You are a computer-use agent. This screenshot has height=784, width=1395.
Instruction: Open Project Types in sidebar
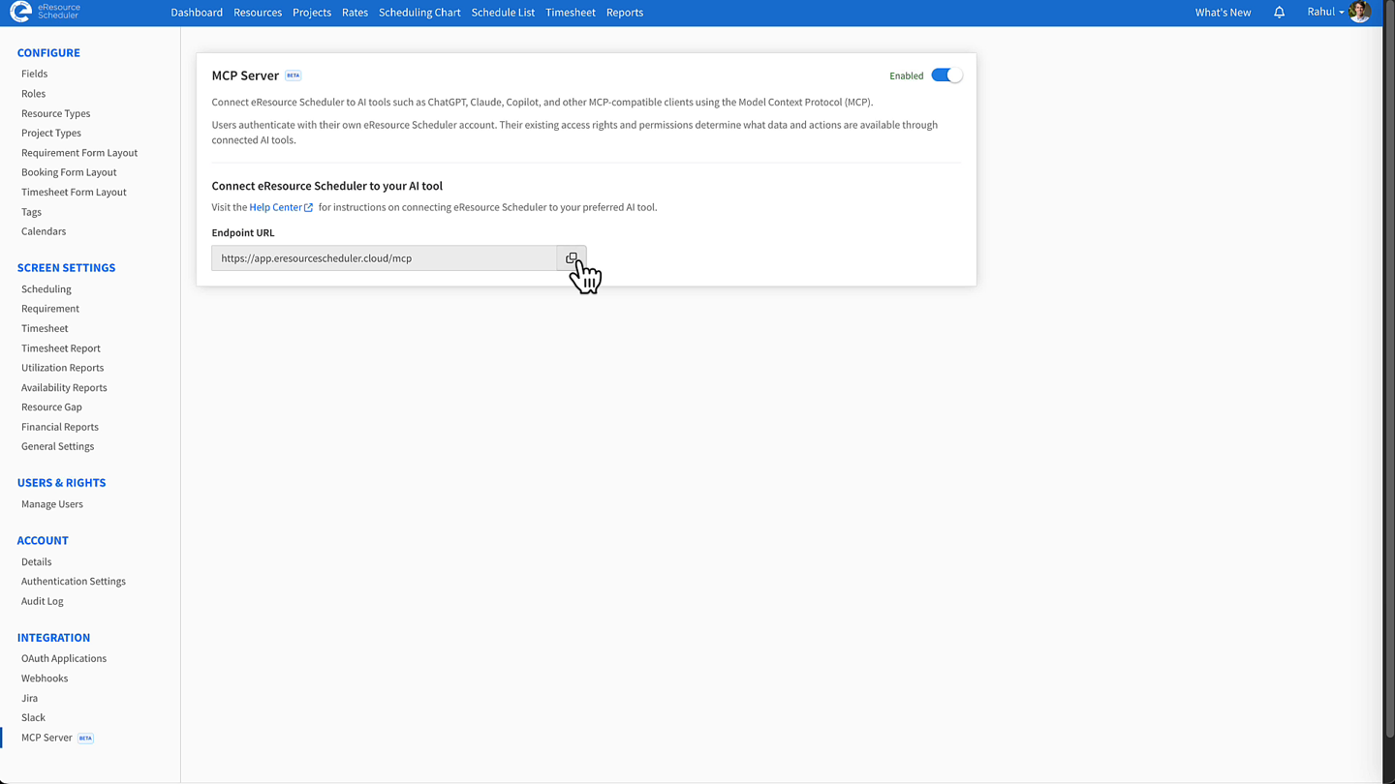51,133
